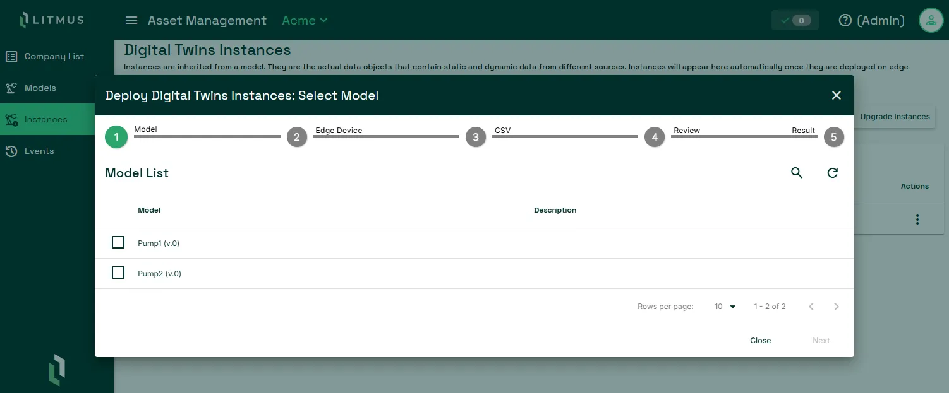Image resolution: width=949 pixels, height=393 pixels.
Task: Click the Litmus logo in header
Action: (x=52, y=20)
